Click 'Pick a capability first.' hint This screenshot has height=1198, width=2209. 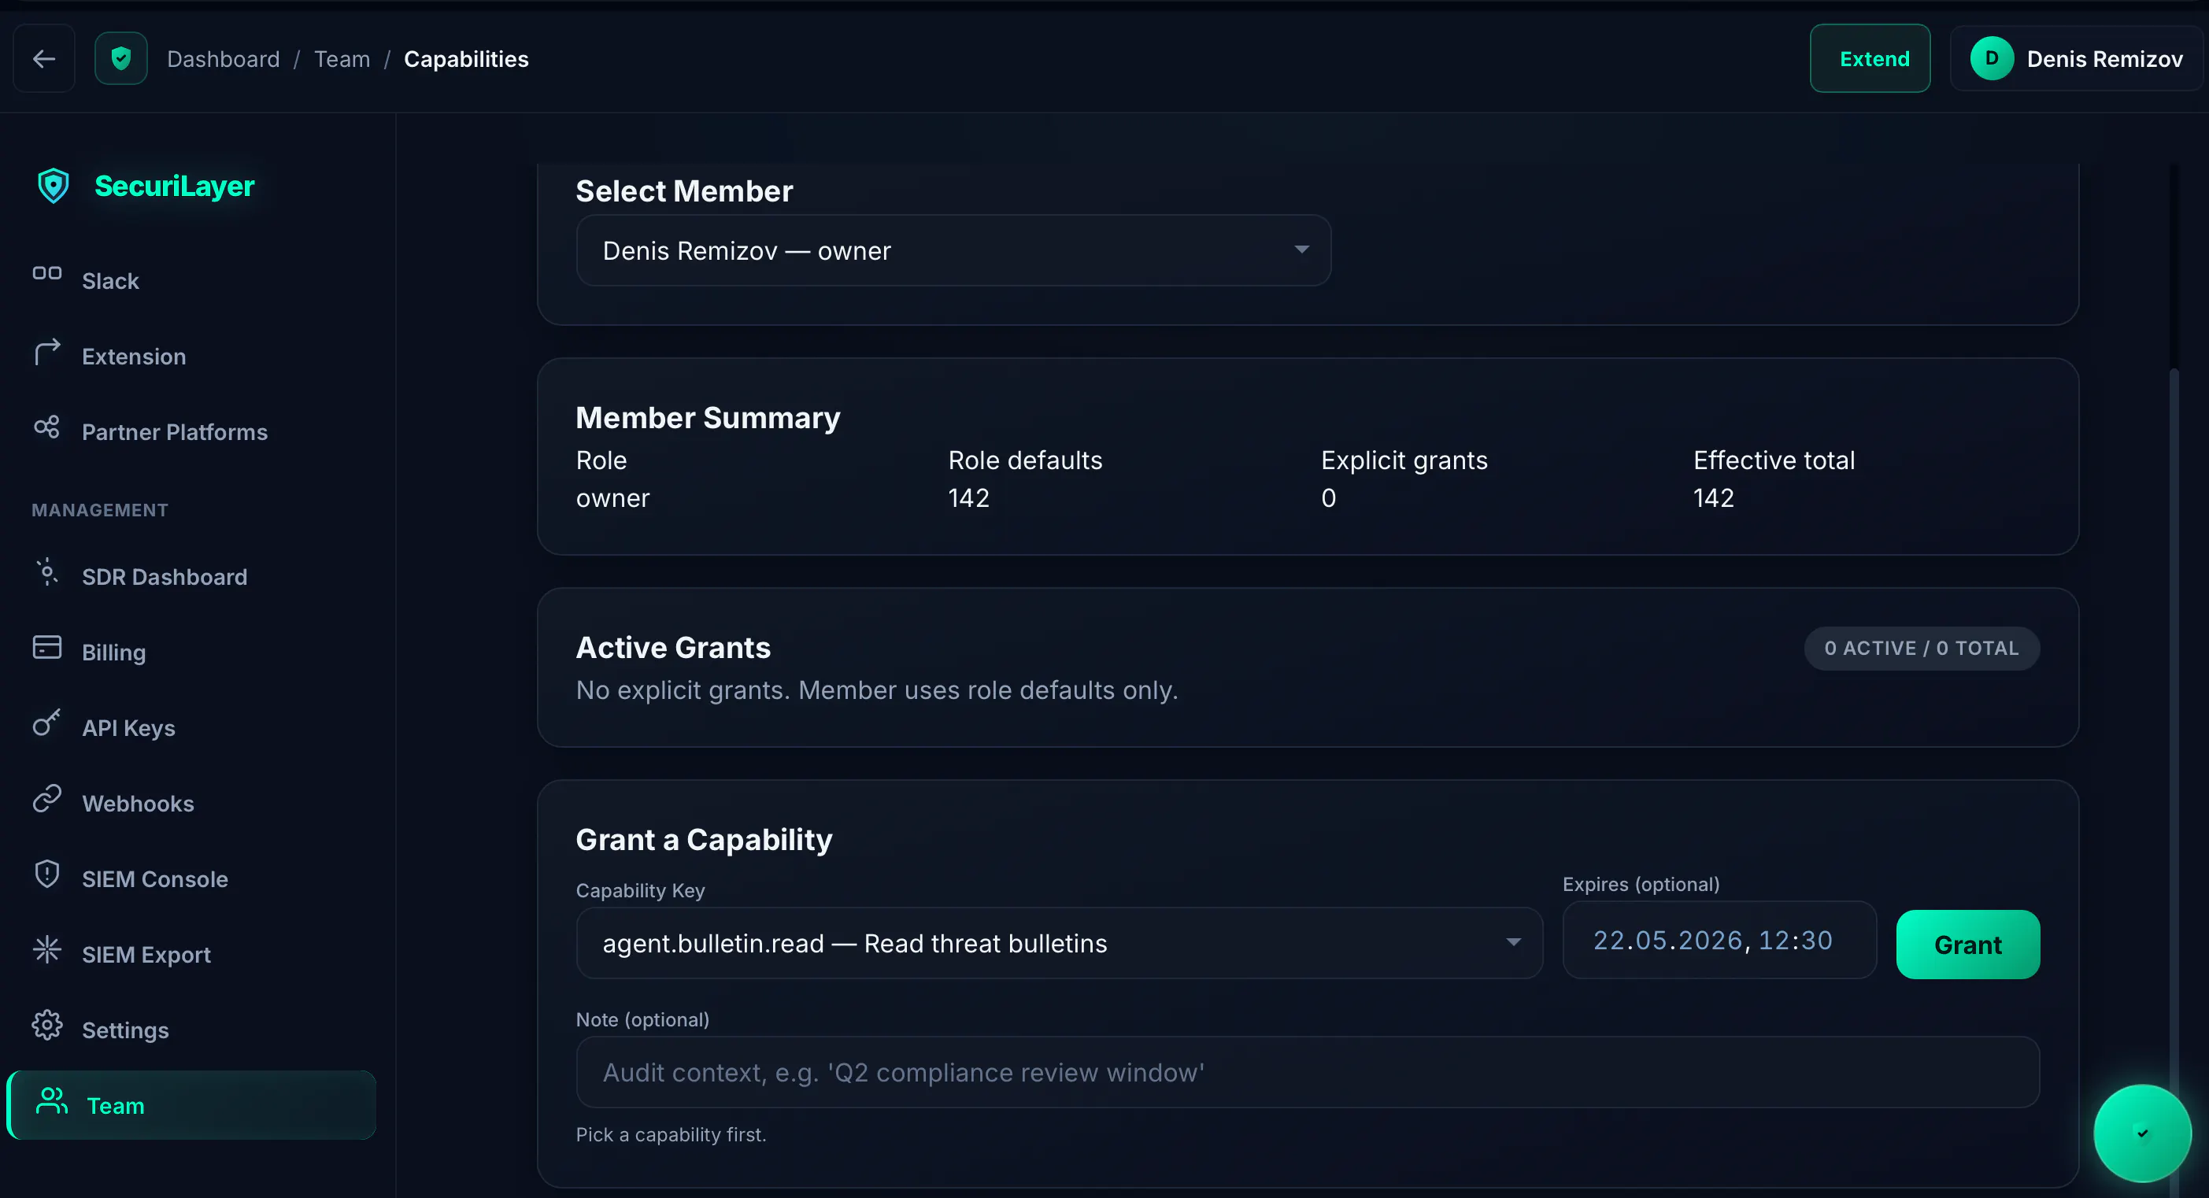click(x=671, y=1134)
